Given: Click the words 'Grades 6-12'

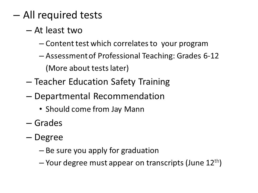Looking at the screenshot, I should coord(198,56).
